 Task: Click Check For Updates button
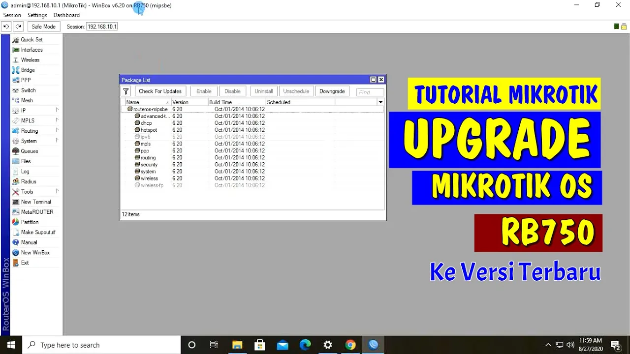(x=160, y=91)
